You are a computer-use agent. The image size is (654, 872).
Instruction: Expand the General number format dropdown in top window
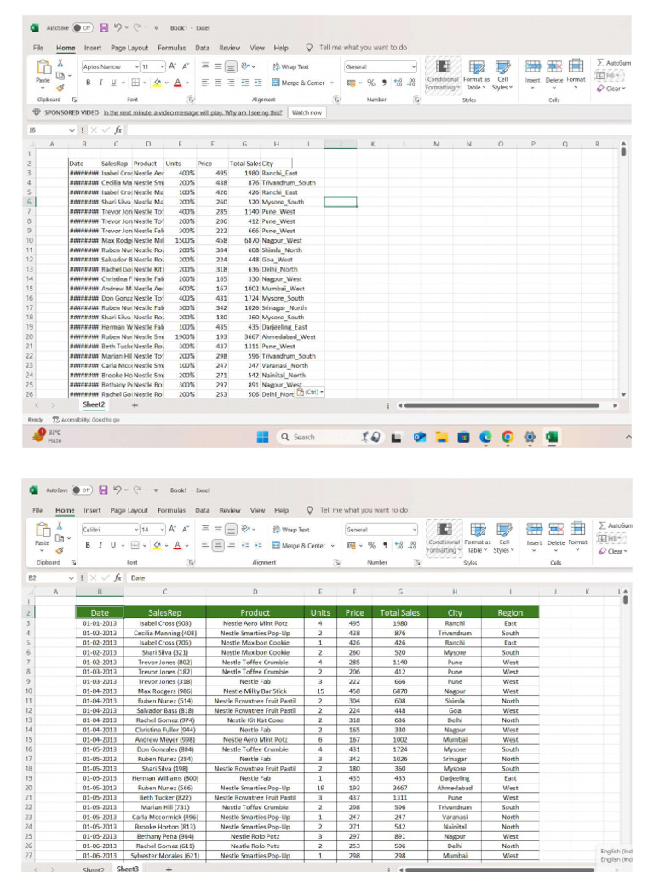click(414, 66)
